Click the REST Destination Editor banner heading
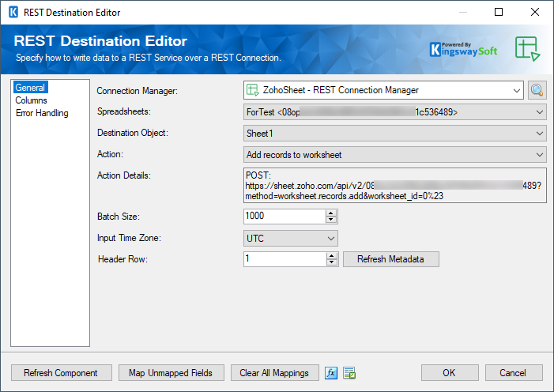Screen dimensions: 554x392 click(100, 41)
